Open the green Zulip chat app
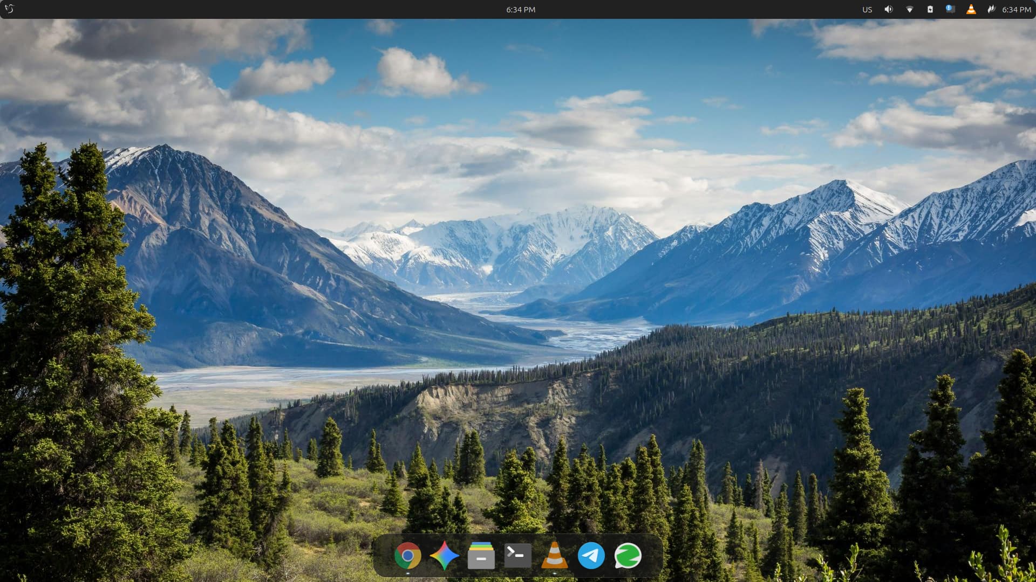Screen dimensions: 1036x582 coord(628,556)
